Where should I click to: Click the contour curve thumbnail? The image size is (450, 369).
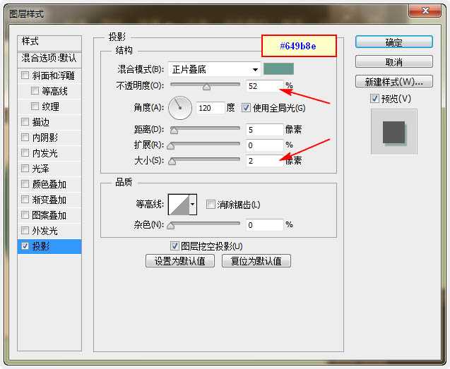(x=179, y=205)
